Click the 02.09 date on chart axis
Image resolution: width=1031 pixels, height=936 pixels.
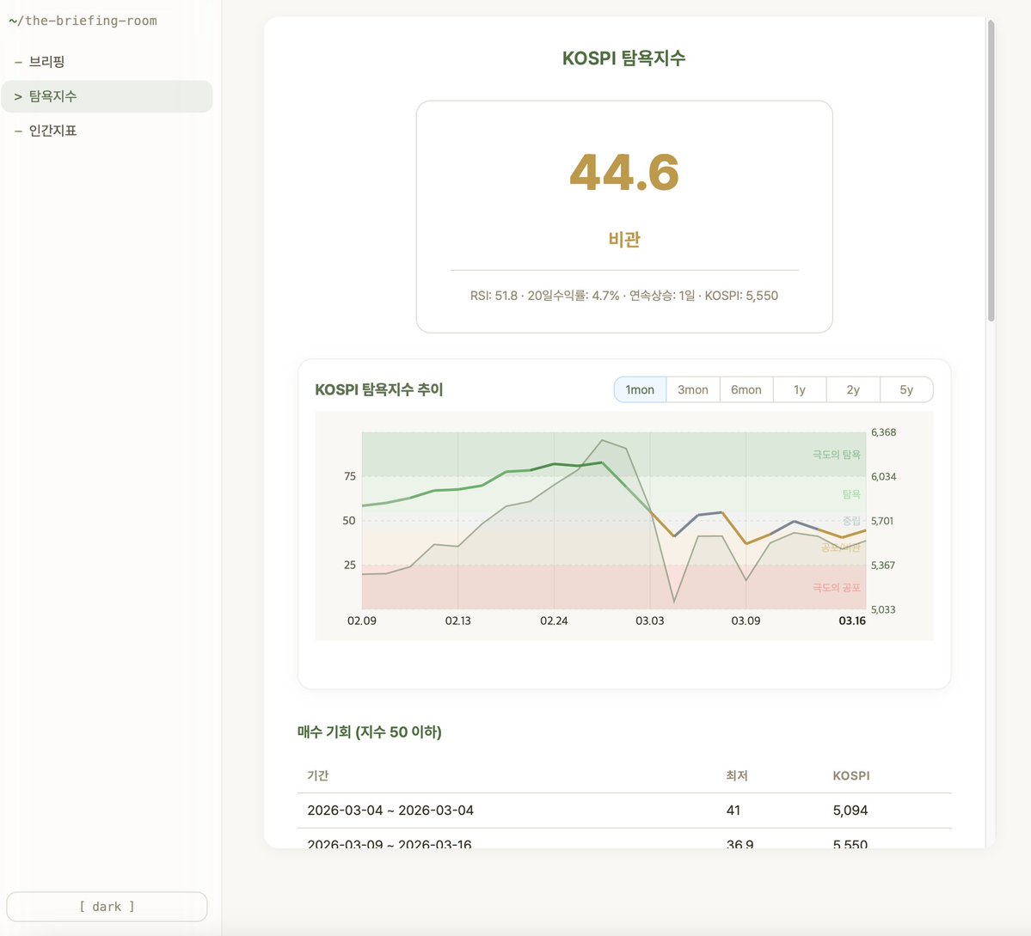coord(362,621)
